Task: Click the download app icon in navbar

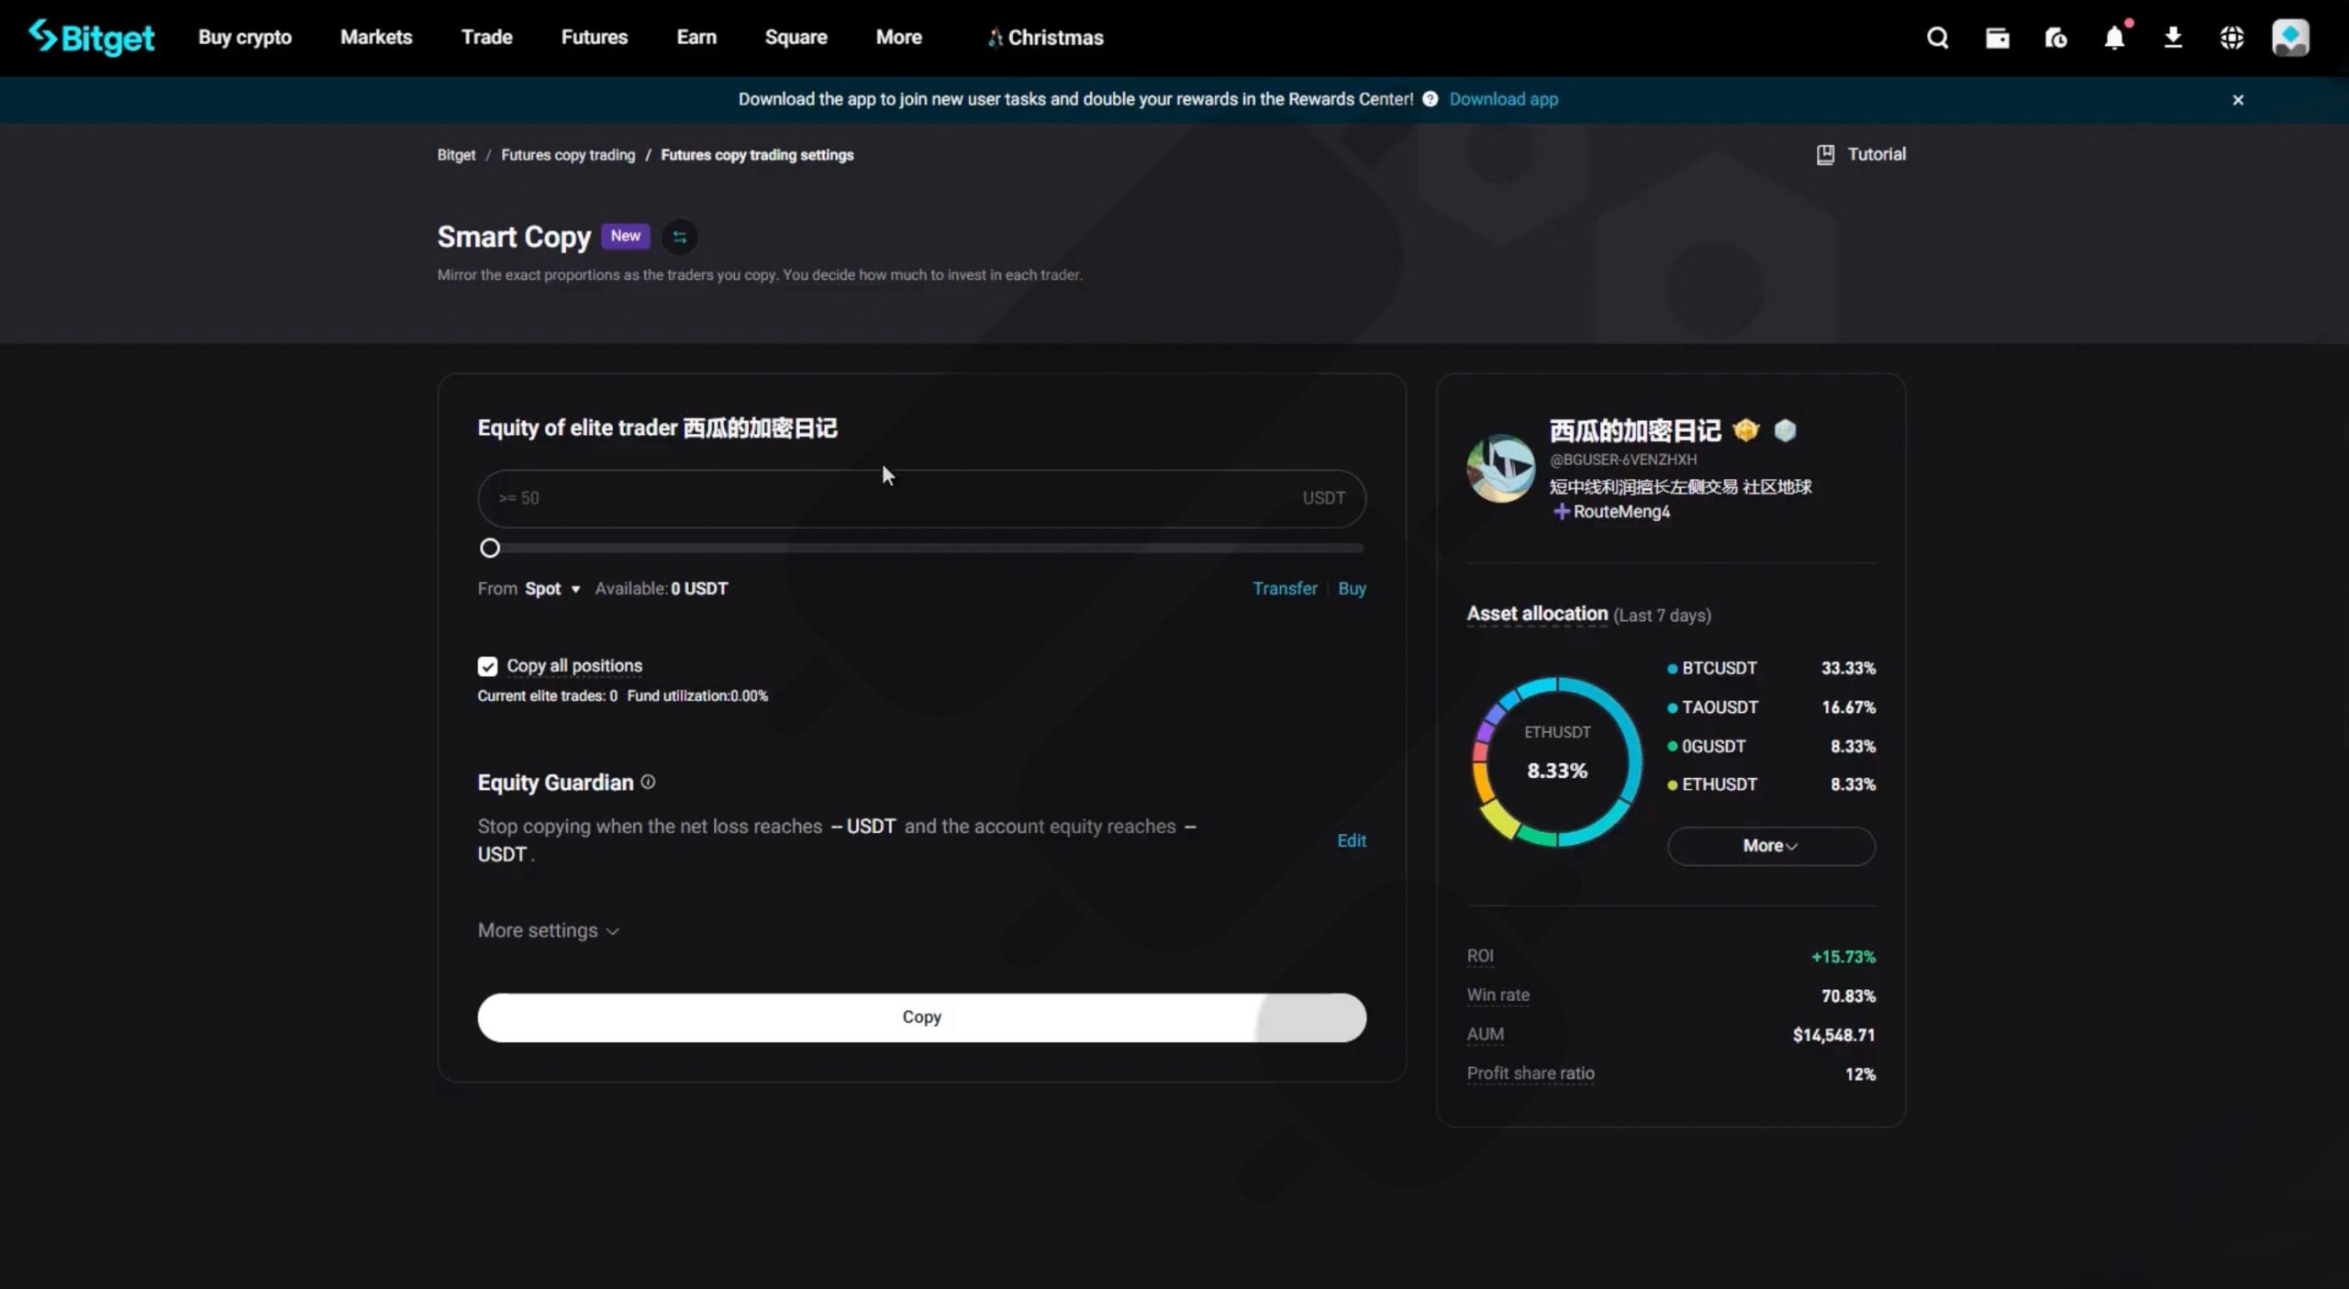Action: 2173,38
